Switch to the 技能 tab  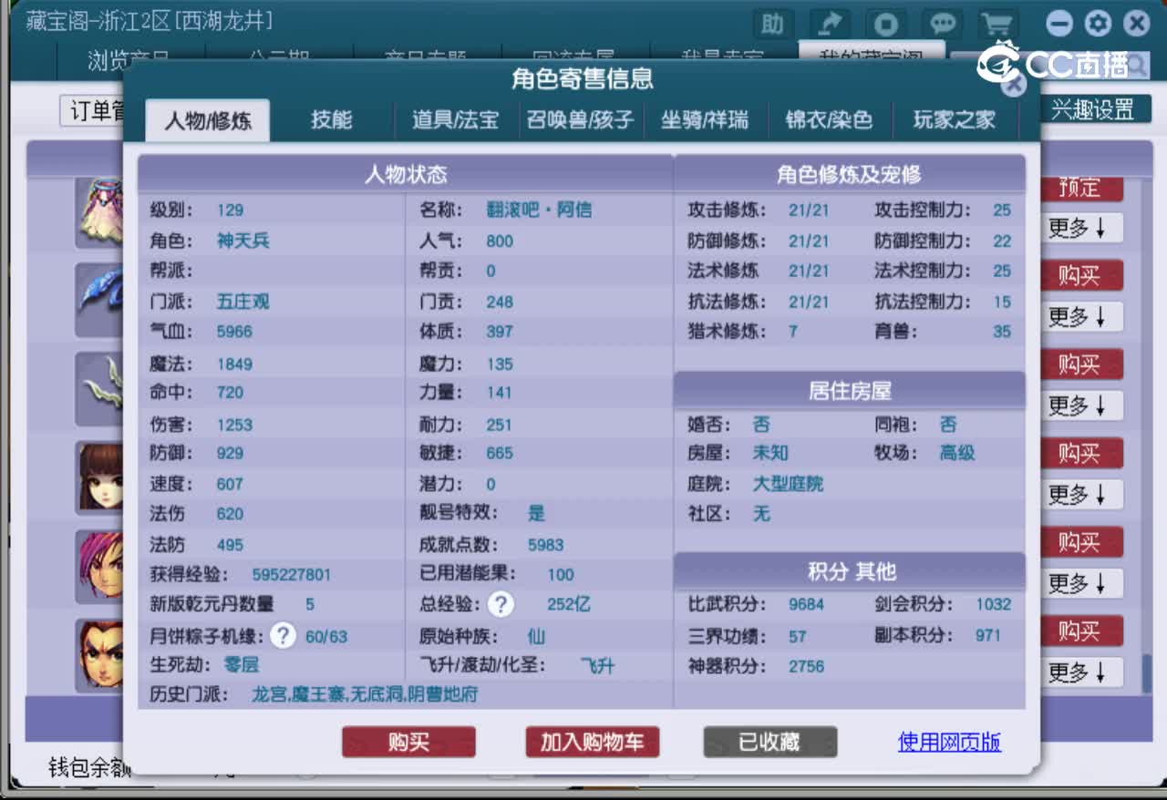point(332,119)
